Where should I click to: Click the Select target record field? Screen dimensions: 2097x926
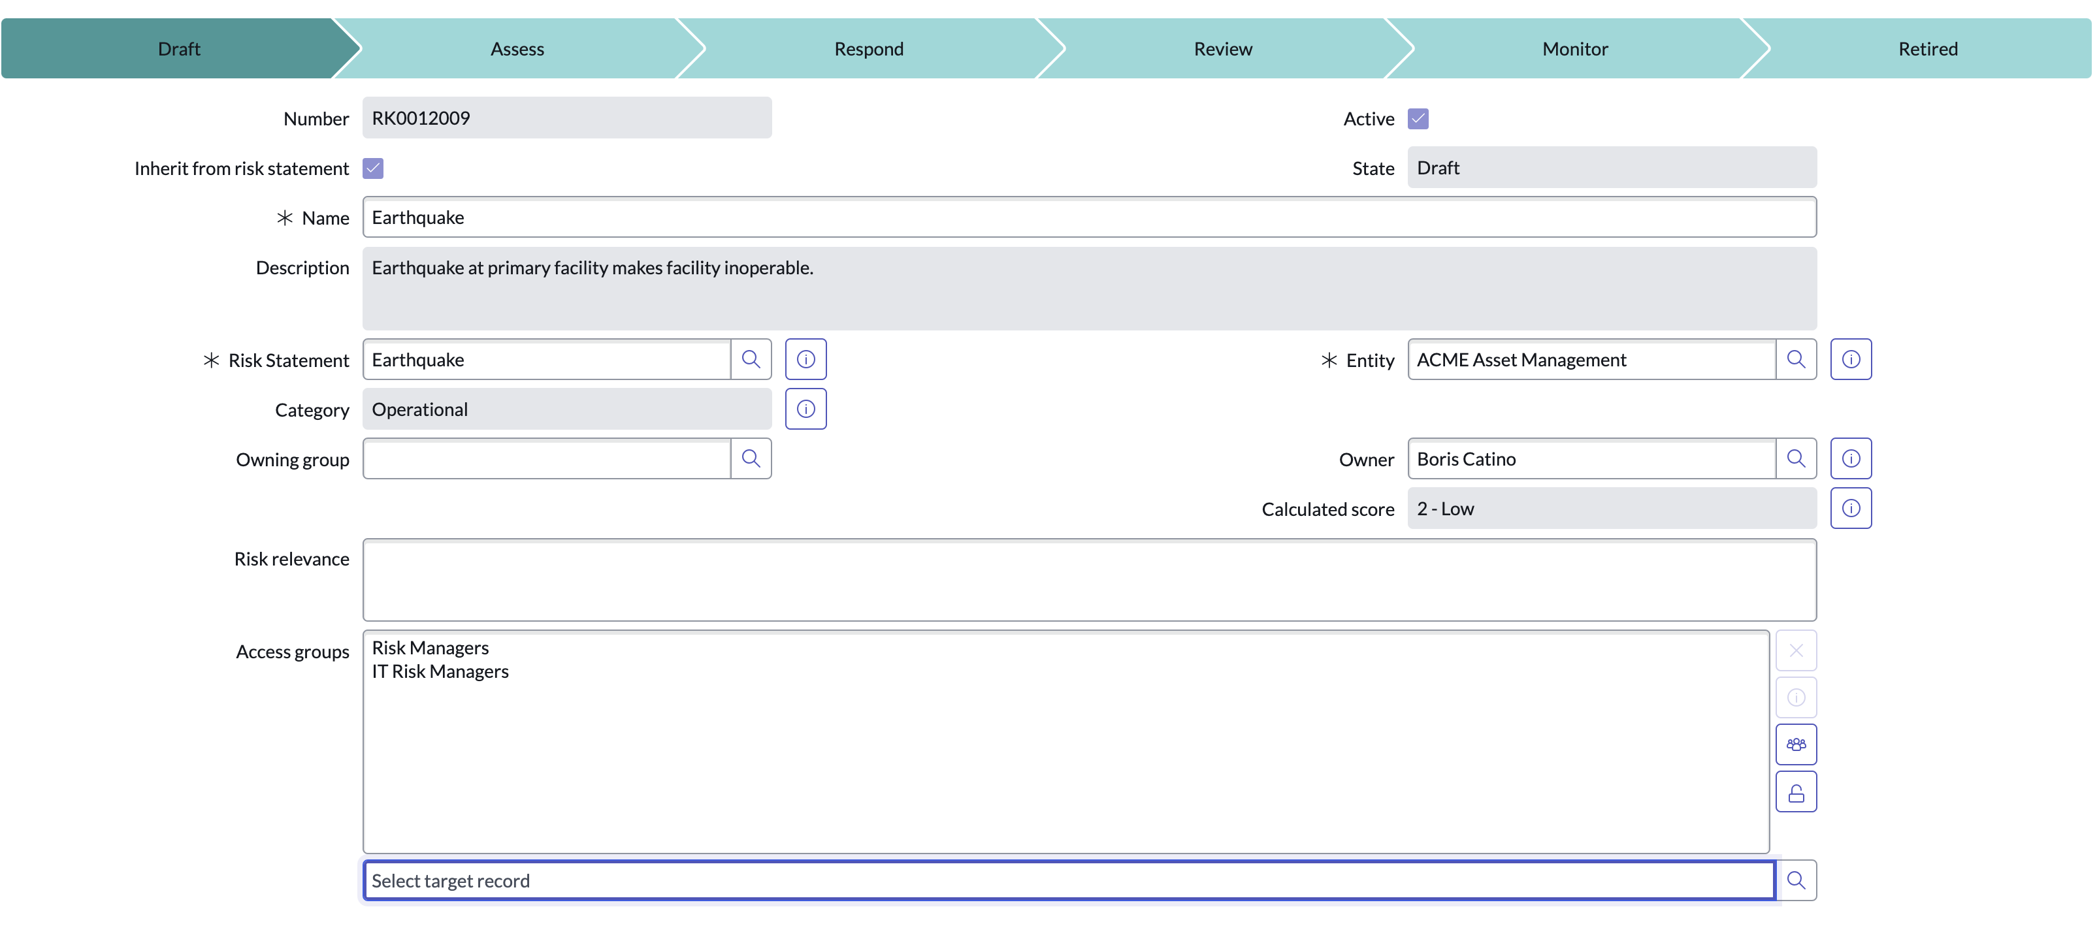click(x=1069, y=880)
